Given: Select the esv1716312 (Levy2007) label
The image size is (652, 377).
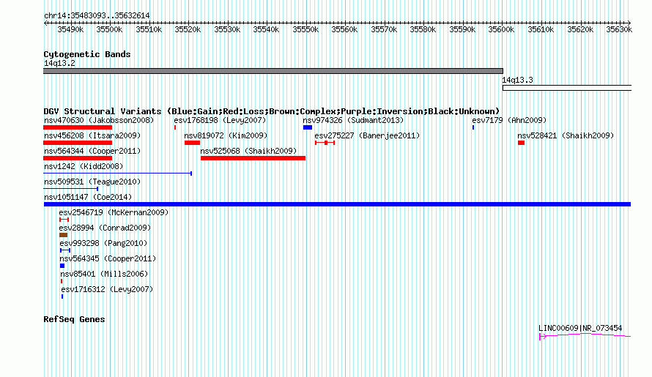Looking at the screenshot, I should 107,289.
